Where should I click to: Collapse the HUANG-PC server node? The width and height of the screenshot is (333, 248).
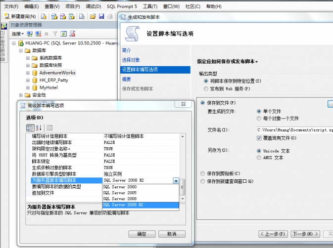(x=14, y=43)
